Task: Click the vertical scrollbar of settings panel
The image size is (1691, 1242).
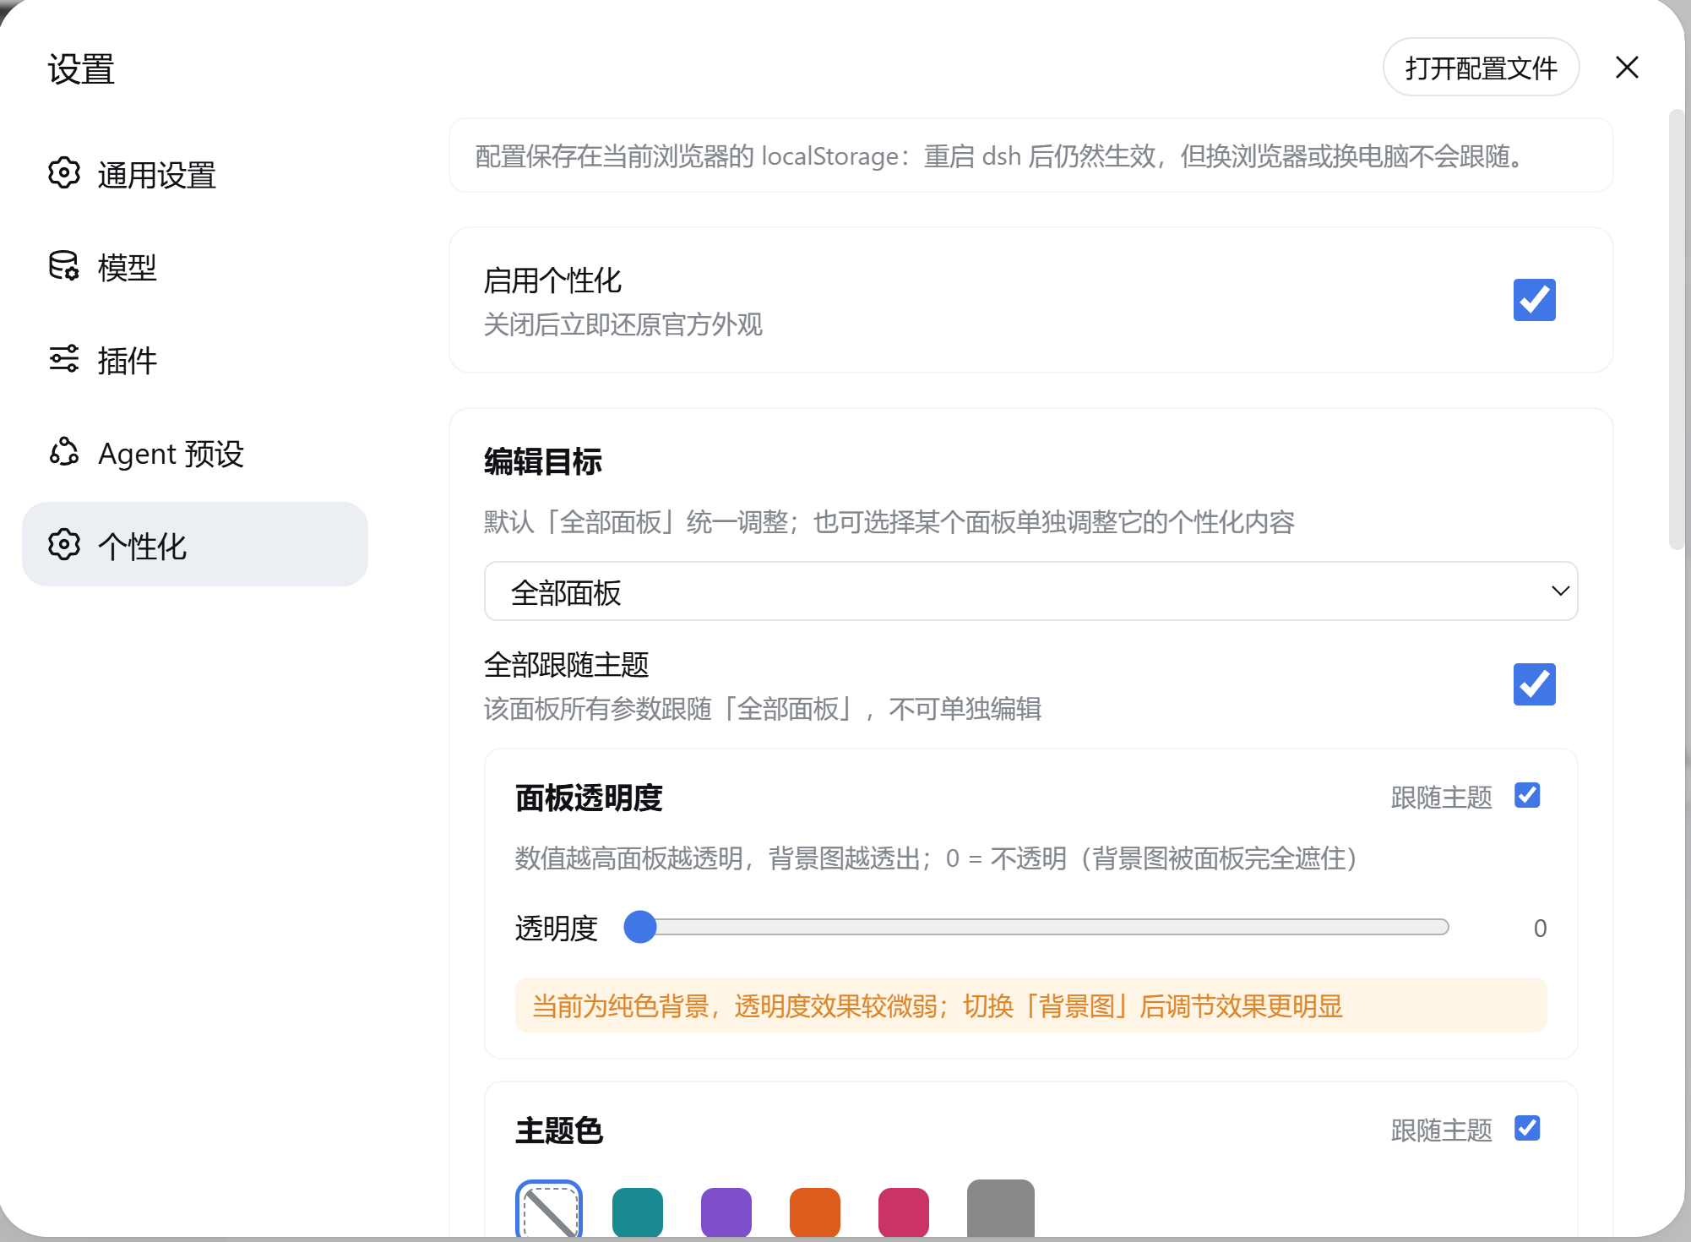Action: [1677, 330]
